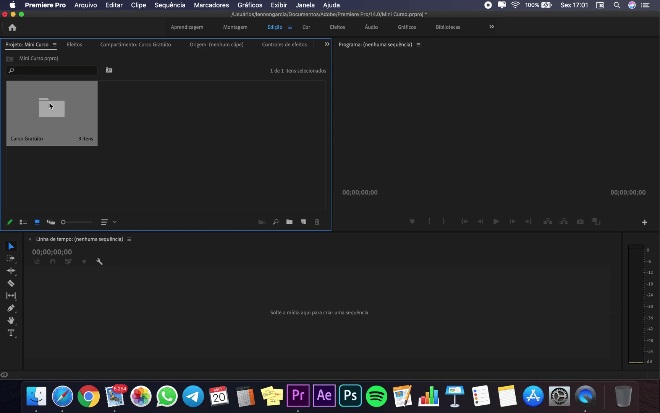Screen dimensions: 660x413
Task: Select the Type tool
Action: click(11, 333)
